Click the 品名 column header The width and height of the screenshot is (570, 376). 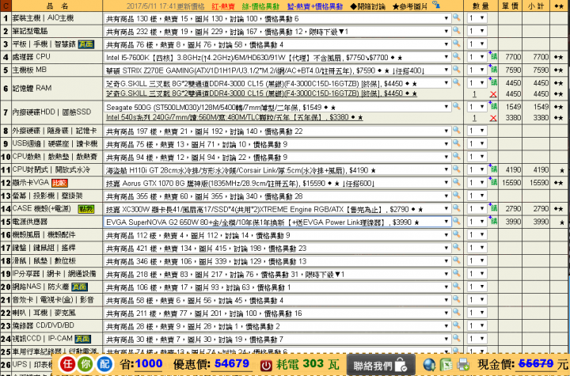click(x=58, y=6)
